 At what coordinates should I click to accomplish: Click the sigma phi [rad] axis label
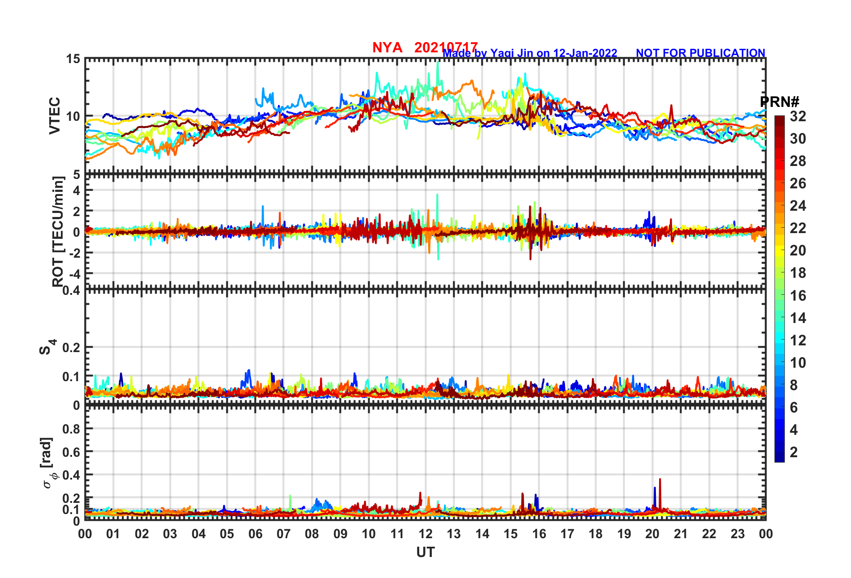point(48,463)
